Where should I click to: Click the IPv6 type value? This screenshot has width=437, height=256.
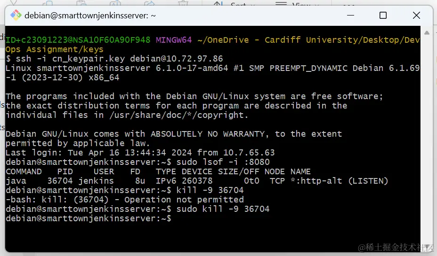click(166, 181)
